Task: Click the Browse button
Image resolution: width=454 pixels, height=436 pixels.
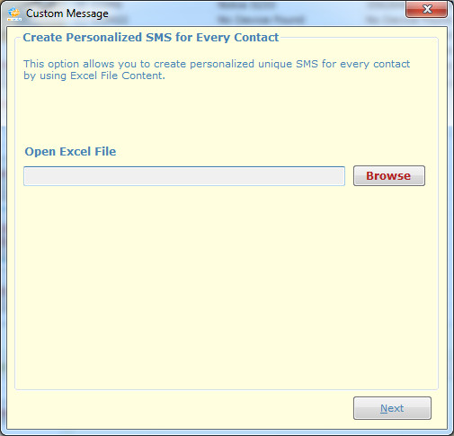Action: [389, 176]
